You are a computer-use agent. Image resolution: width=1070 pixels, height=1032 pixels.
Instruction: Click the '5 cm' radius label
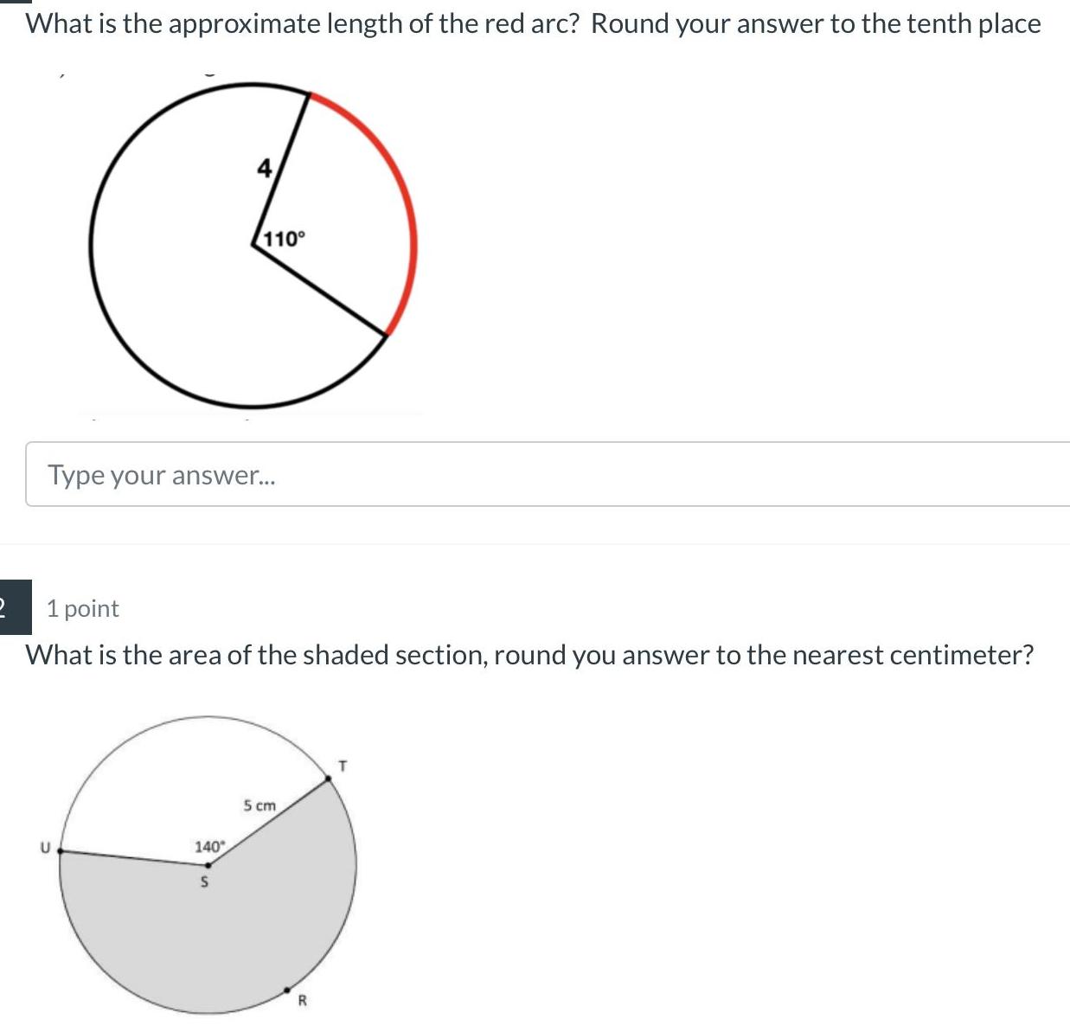click(259, 805)
